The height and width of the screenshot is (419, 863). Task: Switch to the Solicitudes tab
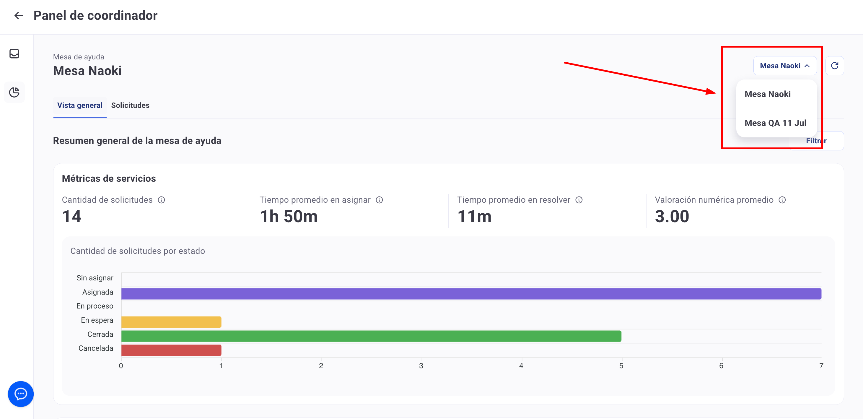[130, 105]
